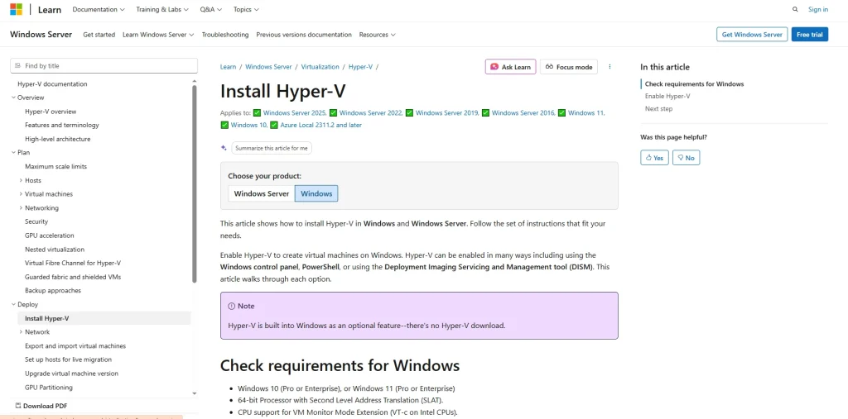The image size is (848, 419).
Task: Open the Documentation dropdown menu
Action: pos(99,9)
